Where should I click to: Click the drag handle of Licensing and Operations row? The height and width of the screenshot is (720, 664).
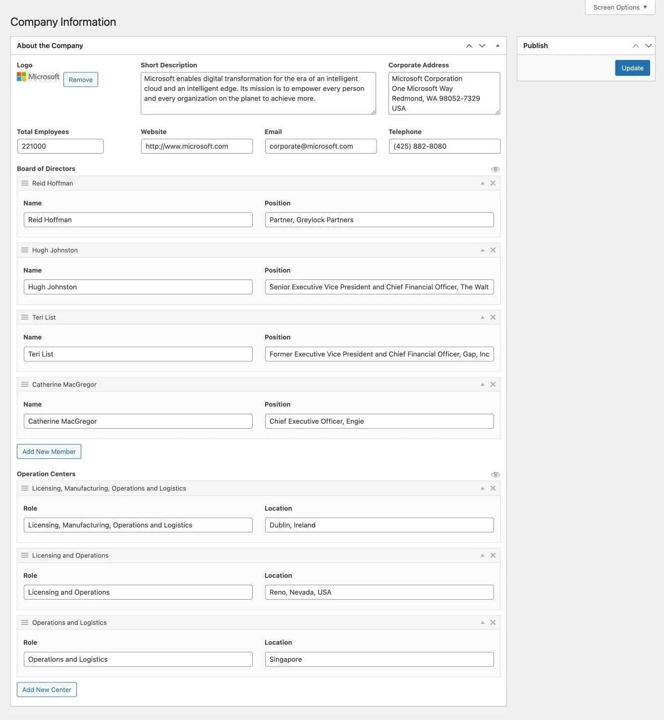click(25, 555)
